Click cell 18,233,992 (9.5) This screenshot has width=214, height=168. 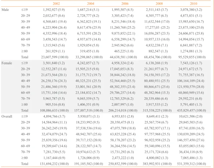88,122
